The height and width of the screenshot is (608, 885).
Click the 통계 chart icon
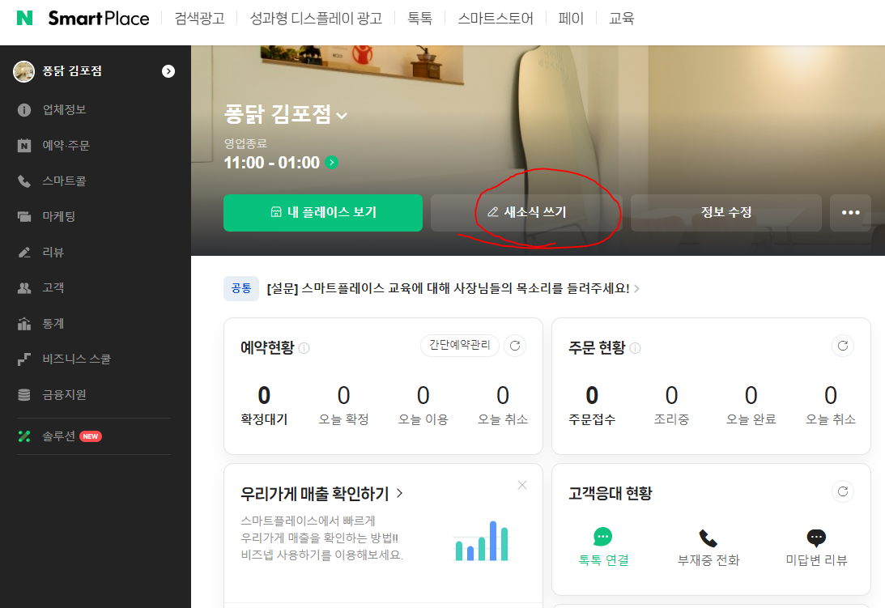click(24, 324)
